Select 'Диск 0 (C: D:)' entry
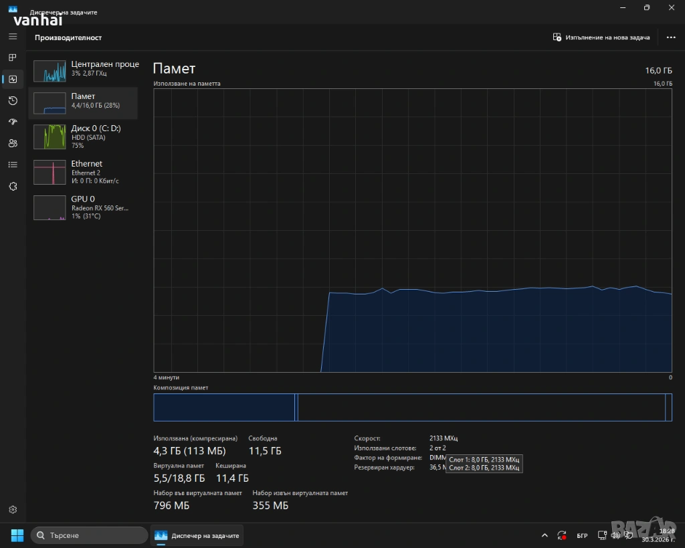The height and width of the screenshot is (548, 685). [x=86, y=136]
